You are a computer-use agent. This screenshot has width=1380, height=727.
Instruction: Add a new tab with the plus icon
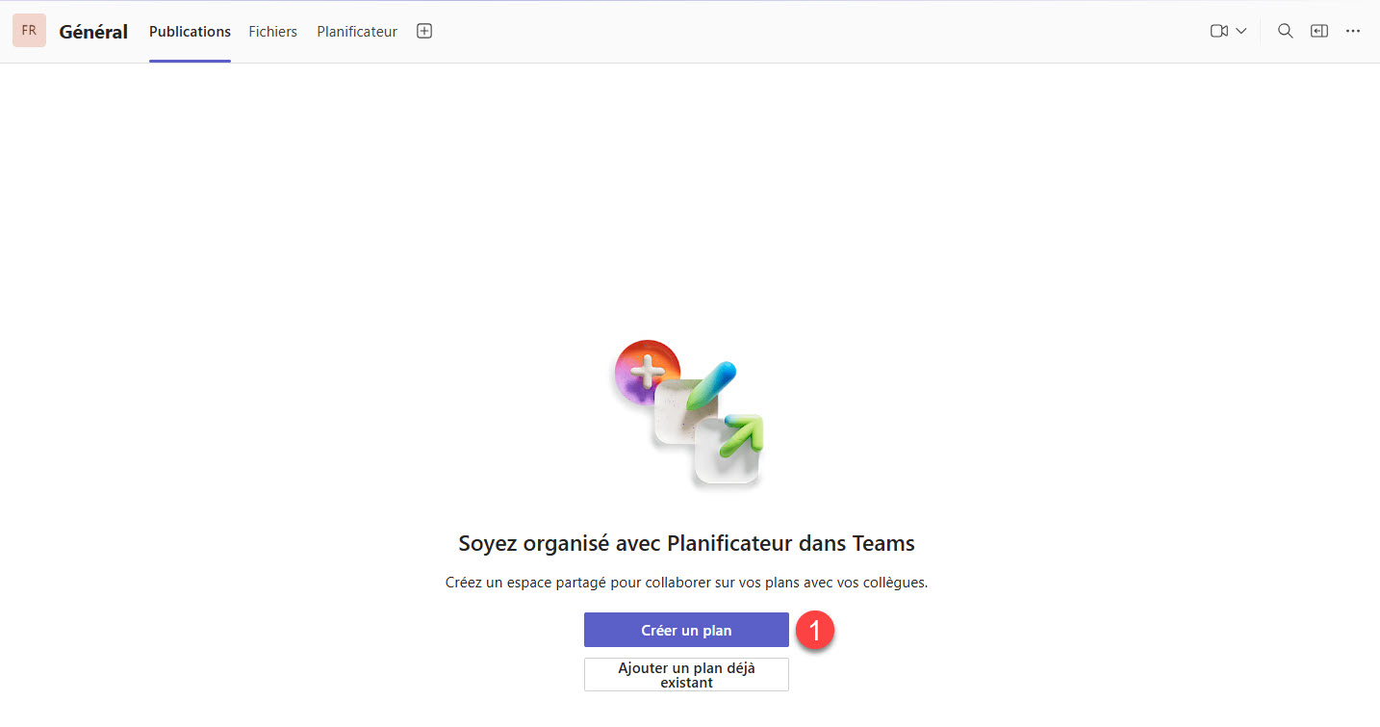click(x=424, y=31)
